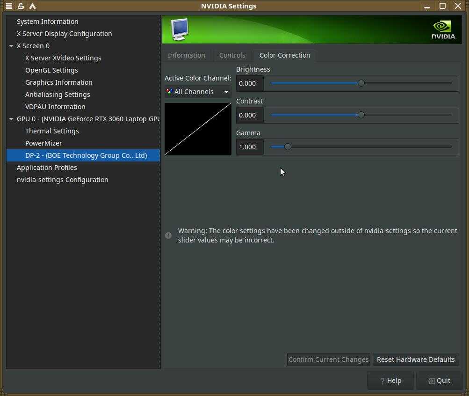Click the monitor icon in the banner

(x=180, y=29)
